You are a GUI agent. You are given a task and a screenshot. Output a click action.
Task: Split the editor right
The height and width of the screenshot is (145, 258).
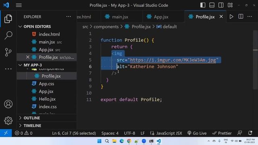point(241,17)
